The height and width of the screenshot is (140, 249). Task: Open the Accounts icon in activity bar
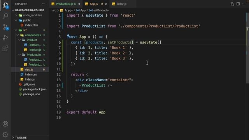pos(5,124)
